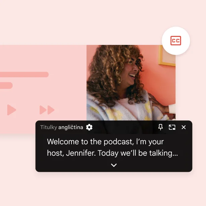Open caption settings gear icon
This screenshot has width=206, height=206.
[x=89, y=127]
